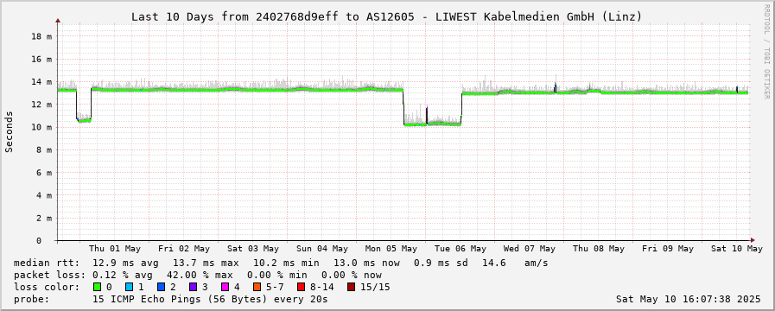This screenshot has height=311, width=775.
Task: Click the green loss color 0 swatch
Action: (x=97, y=287)
